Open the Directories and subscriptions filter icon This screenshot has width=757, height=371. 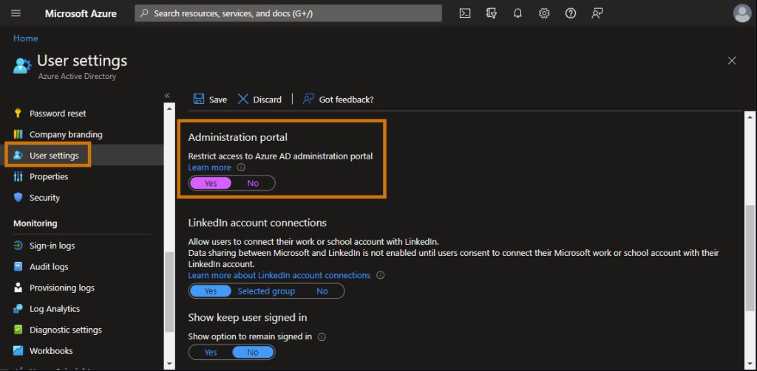point(492,13)
